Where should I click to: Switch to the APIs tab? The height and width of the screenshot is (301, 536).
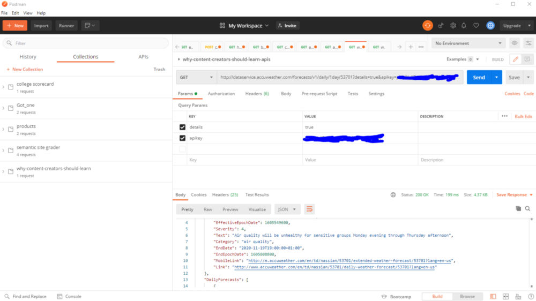pyautogui.click(x=143, y=57)
